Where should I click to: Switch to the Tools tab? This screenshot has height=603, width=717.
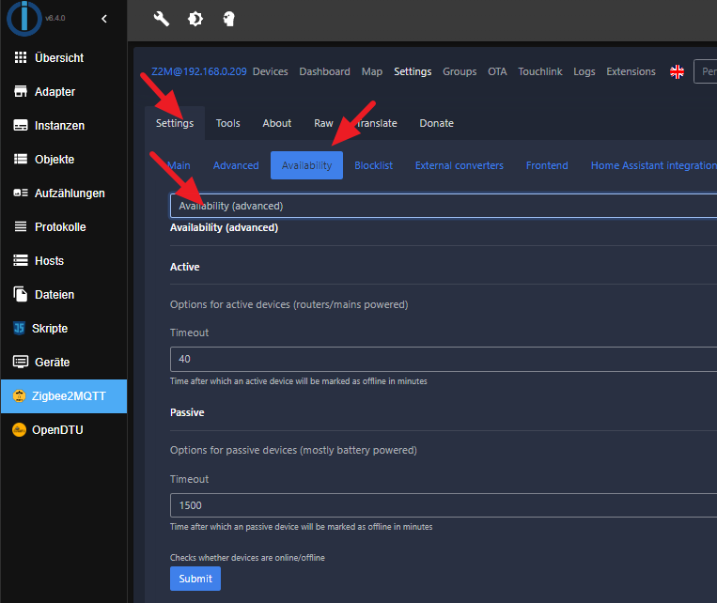[227, 123]
